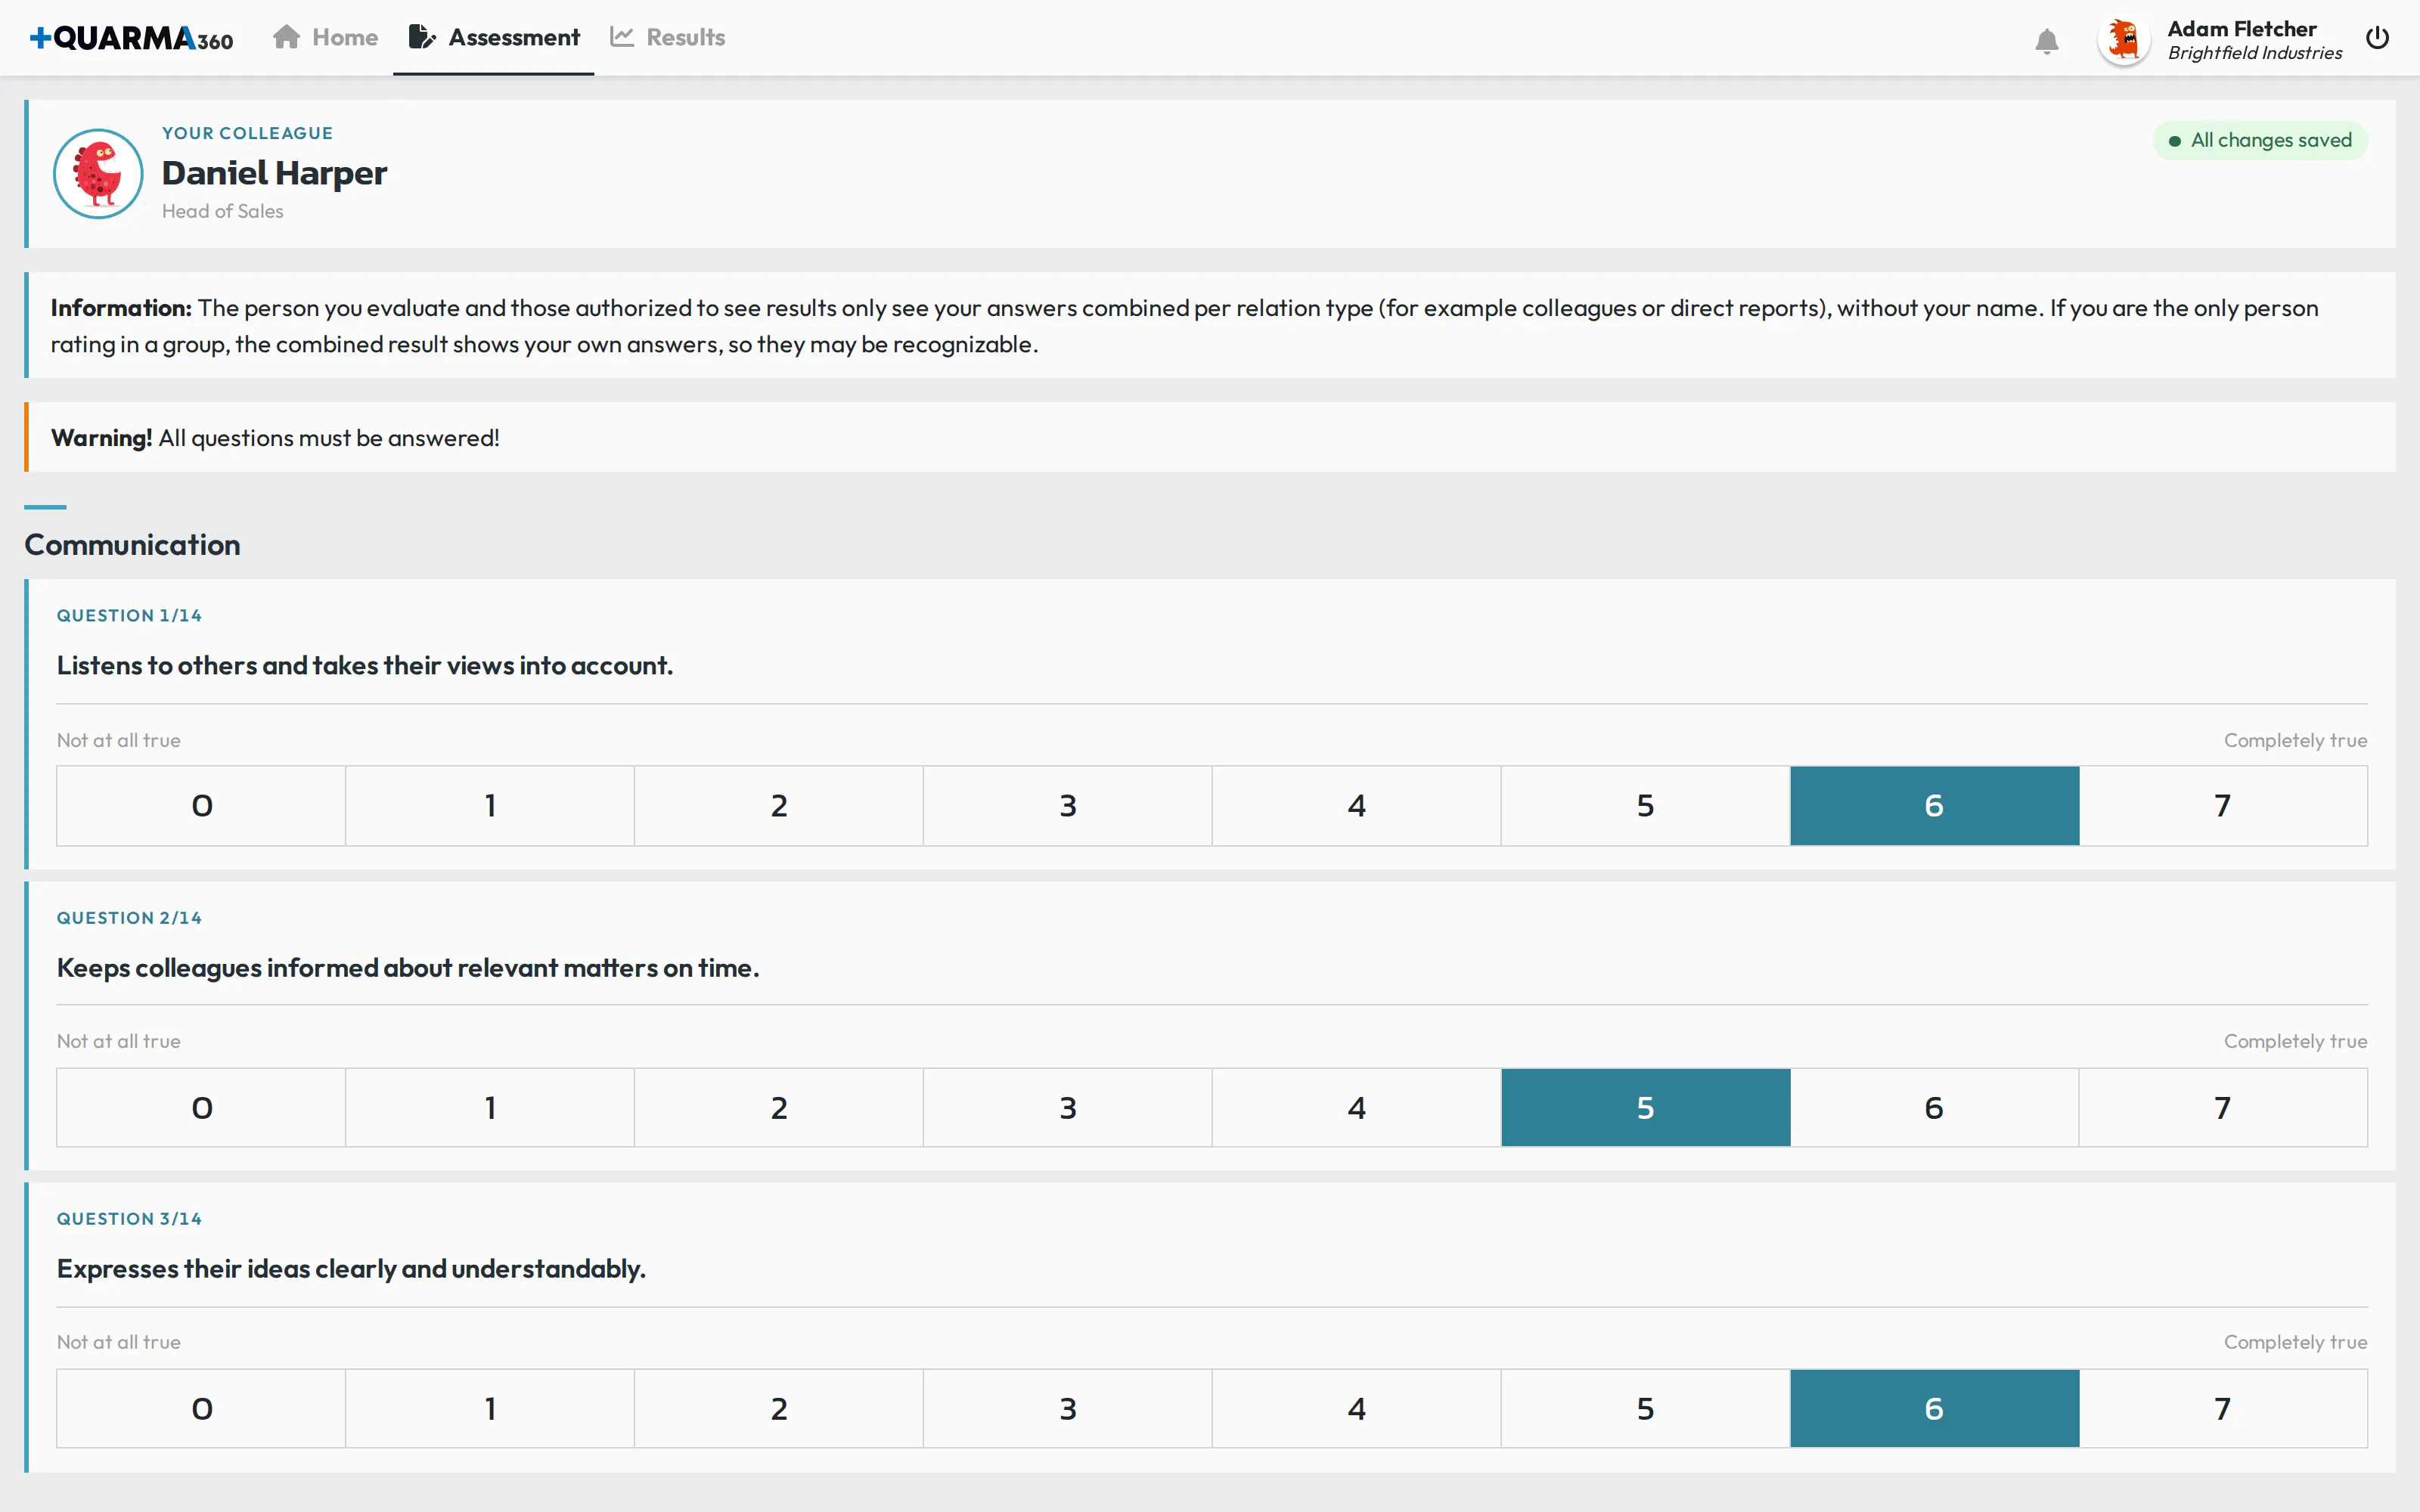Viewport: 2420px width, 1512px height.
Task: Click the All changes saved status badge
Action: point(2259,141)
